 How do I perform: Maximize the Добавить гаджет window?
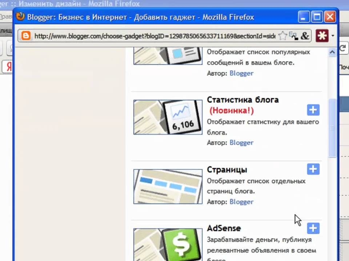[317, 17]
